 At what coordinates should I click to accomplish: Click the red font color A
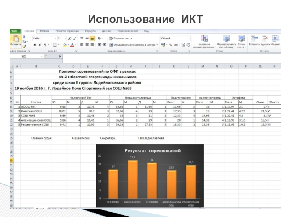click(x=72, y=45)
